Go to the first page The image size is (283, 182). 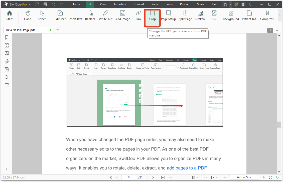pyautogui.click(x=111, y=178)
